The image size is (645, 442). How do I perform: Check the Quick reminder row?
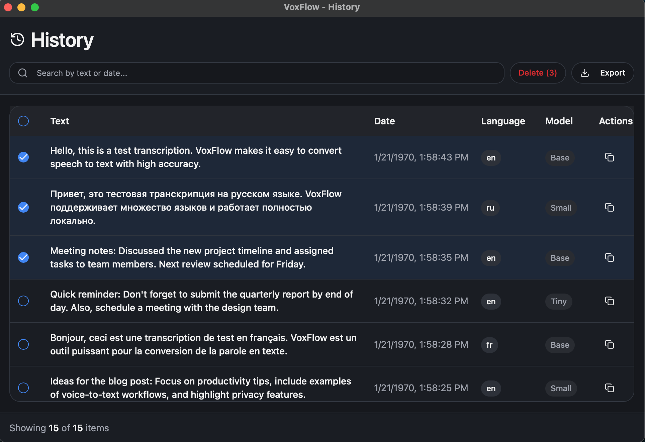pos(23,301)
